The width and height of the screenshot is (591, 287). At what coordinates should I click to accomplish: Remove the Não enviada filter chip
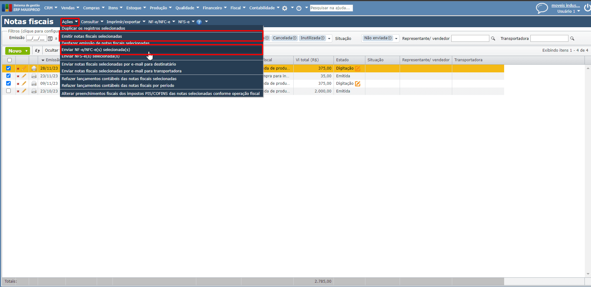[x=390, y=38]
